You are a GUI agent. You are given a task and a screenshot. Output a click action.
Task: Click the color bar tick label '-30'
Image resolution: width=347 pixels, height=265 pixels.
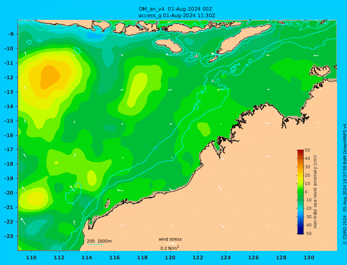[308, 217]
